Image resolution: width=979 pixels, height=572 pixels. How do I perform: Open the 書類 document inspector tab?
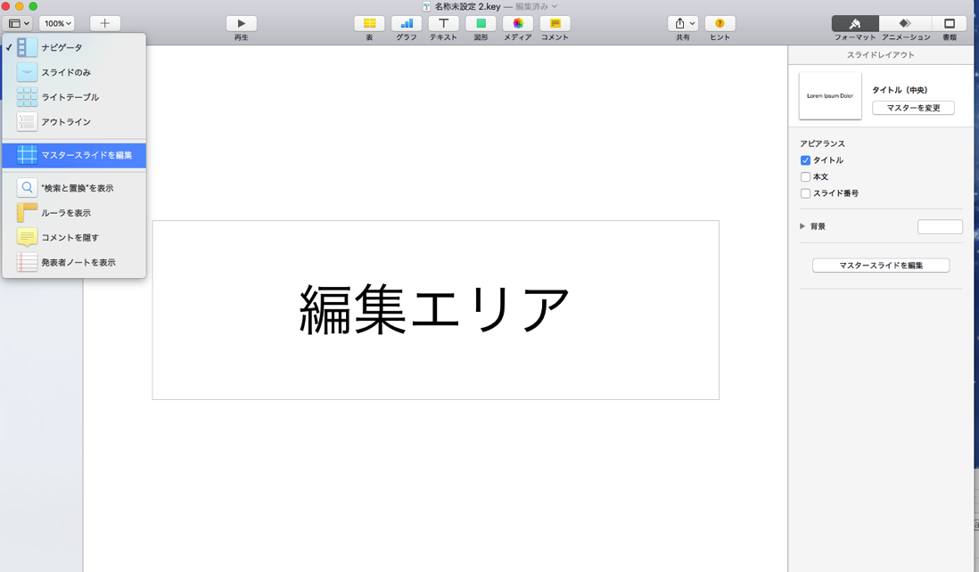coord(950,24)
